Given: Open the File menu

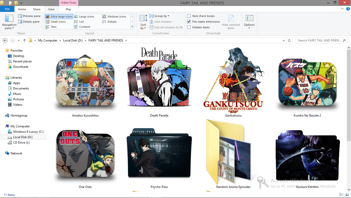Looking at the screenshot, I should [7, 9].
